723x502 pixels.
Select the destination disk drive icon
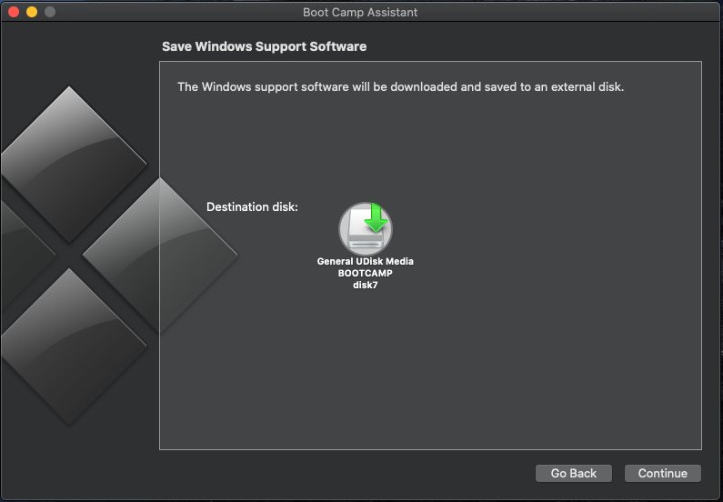[x=366, y=228]
